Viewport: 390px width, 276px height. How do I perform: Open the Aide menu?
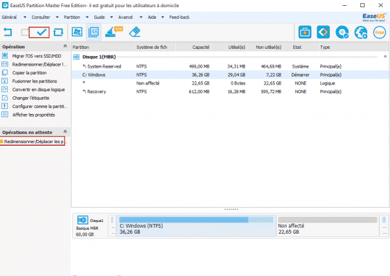pyautogui.click(x=152, y=17)
